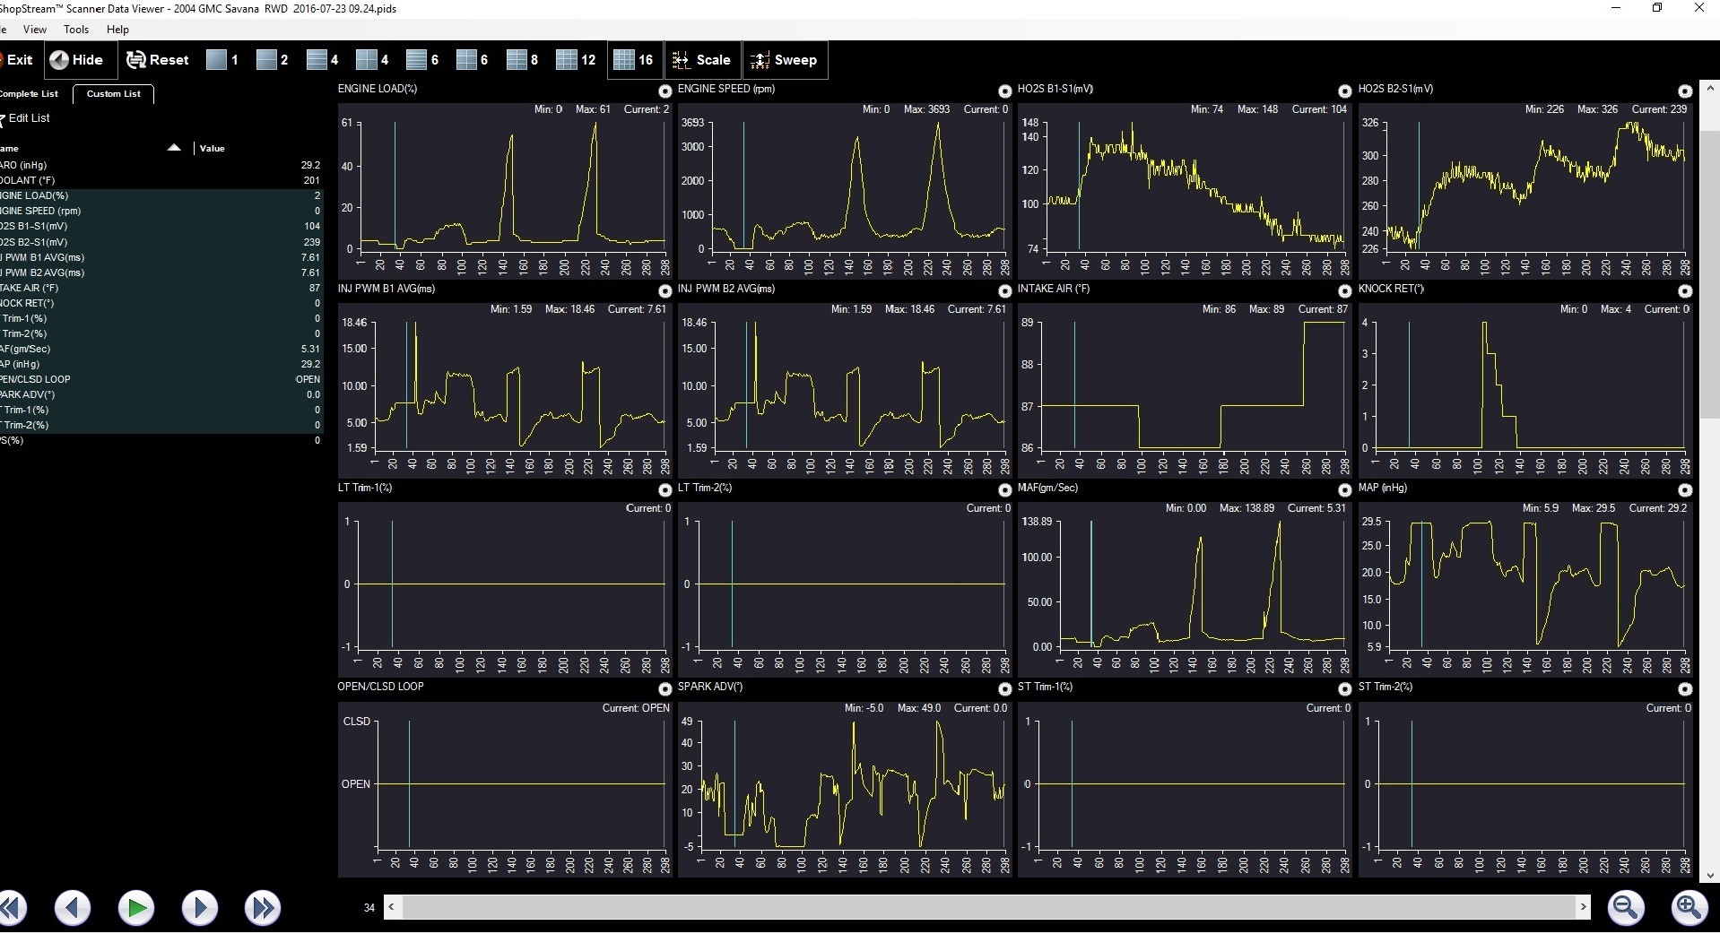Toggle the MAF graph selector circle
This screenshot has width=1720, height=934.
(x=1344, y=490)
